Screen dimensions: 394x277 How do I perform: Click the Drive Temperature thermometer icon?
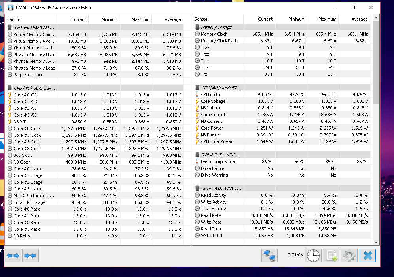coord(197,162)
